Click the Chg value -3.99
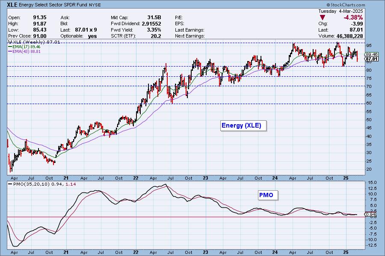This screenshot has height=256, width=385. point(357,24)
